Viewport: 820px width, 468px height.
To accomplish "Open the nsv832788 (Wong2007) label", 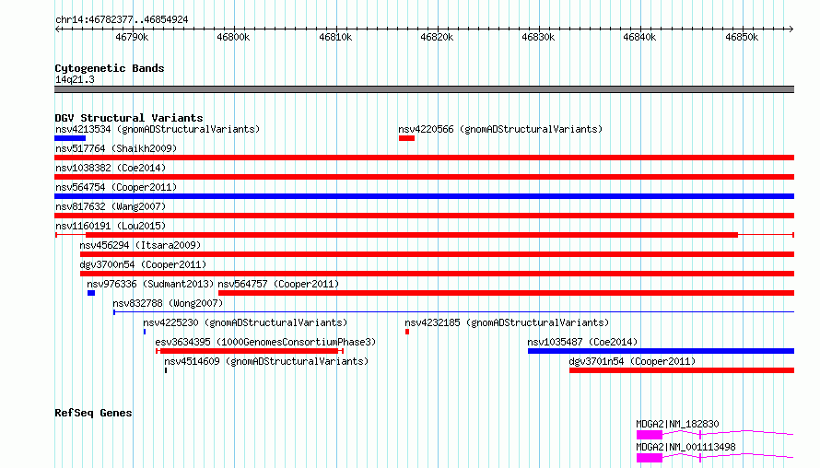I will coord(168,303).
